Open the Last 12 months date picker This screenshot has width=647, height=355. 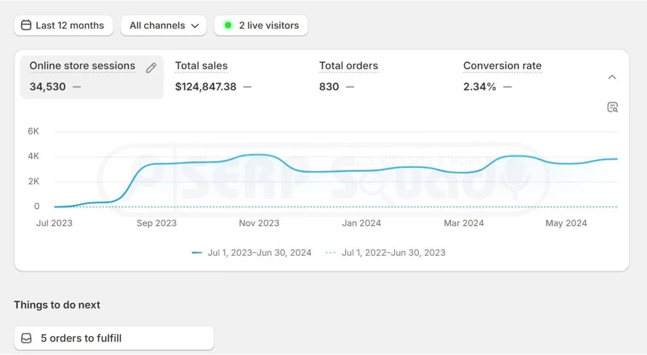(64, 25)
